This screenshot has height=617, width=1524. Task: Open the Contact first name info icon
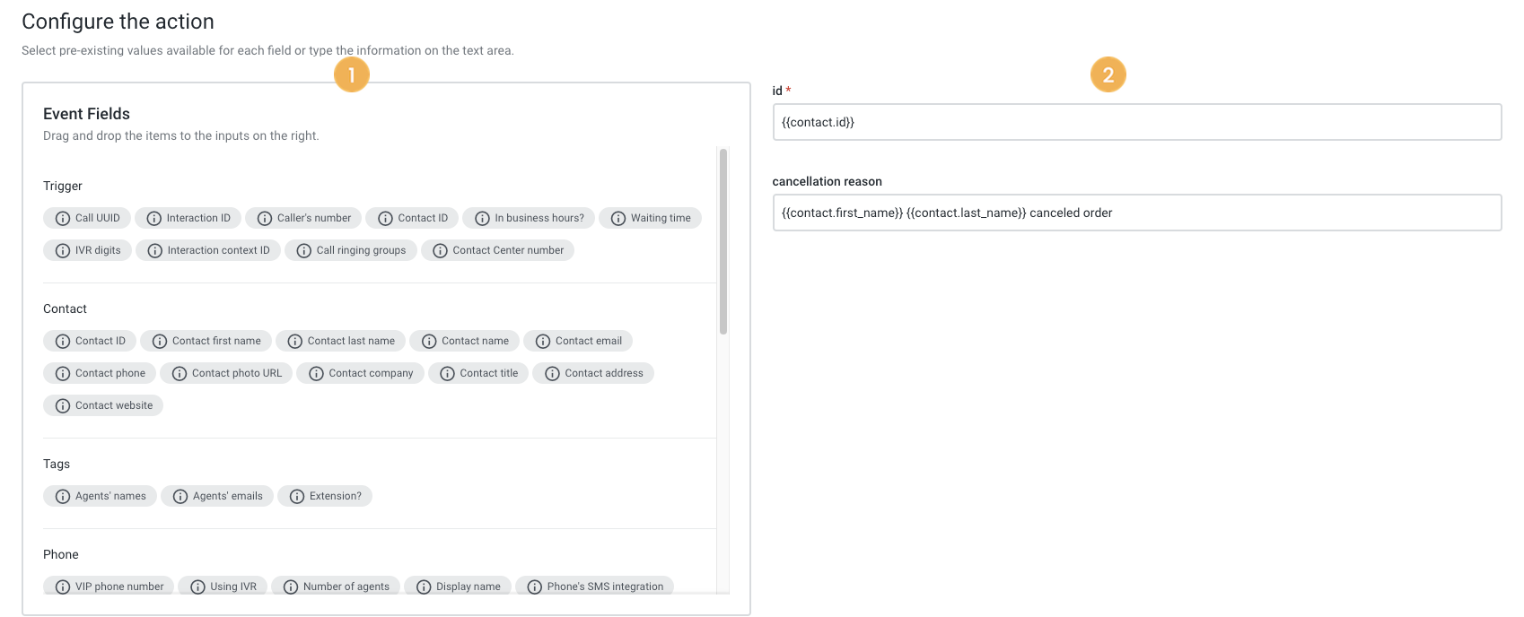click(160, 341)
